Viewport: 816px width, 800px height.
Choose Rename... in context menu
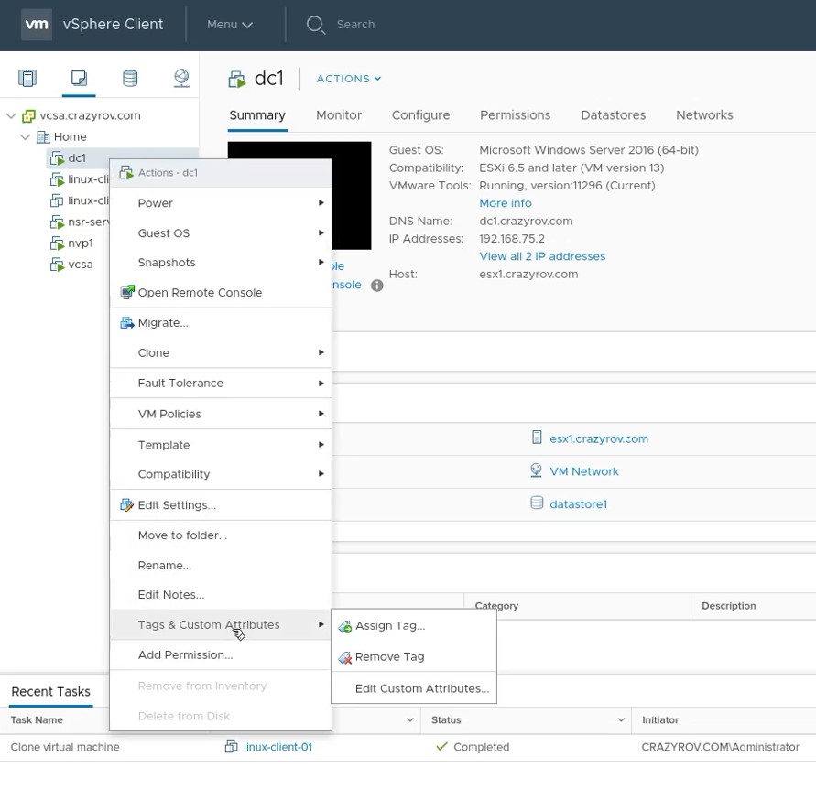(x=221, y=566)
